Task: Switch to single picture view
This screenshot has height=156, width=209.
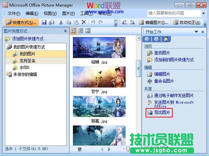Action: 87,31
